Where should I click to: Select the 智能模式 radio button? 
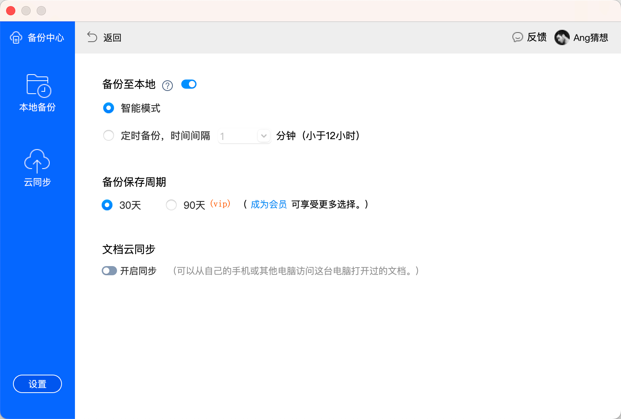pos(109,108)
